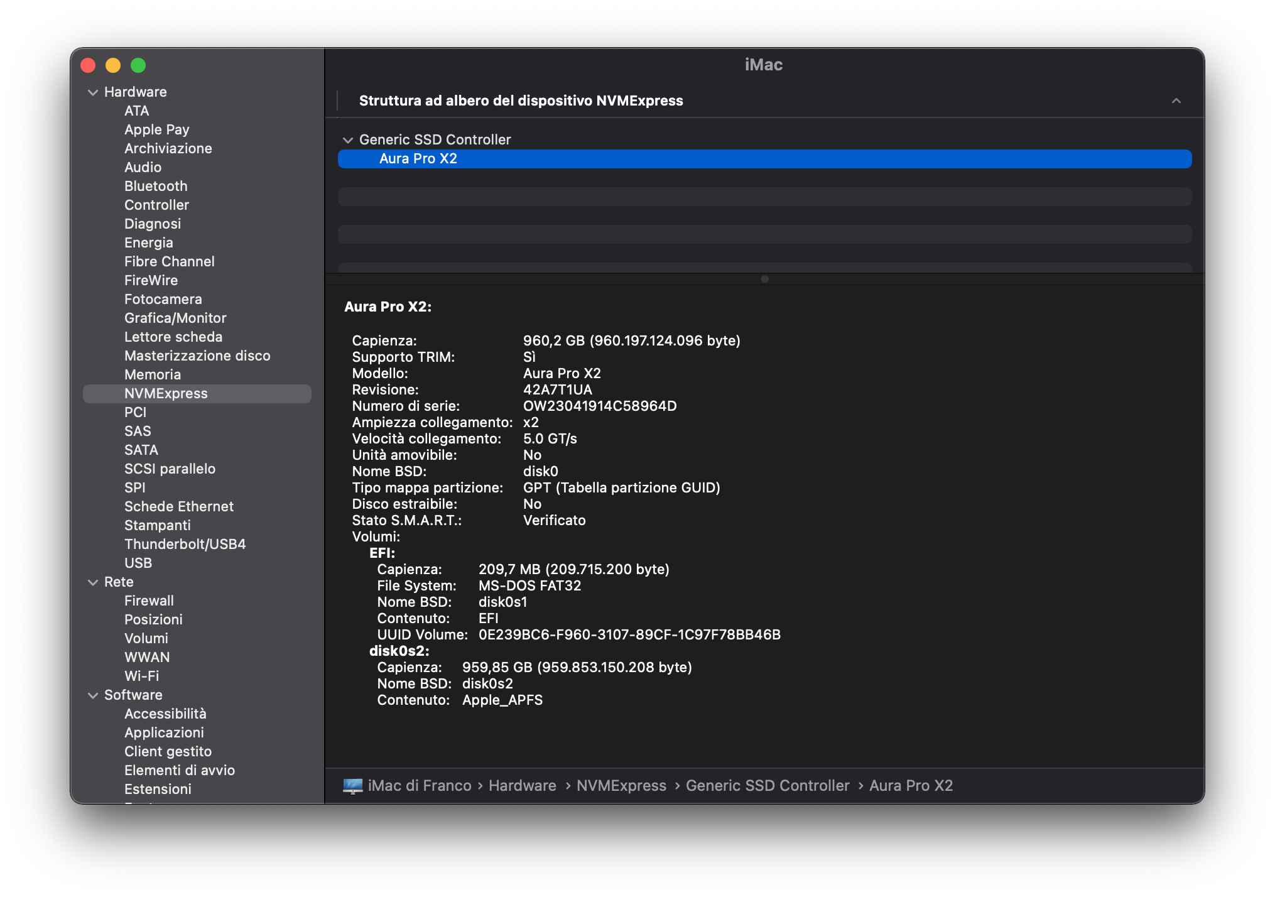Click the EFI UUID Volume value
The height and width of the screenshot is (897, 1275).
pyautogui.click(x=629, y=634)
